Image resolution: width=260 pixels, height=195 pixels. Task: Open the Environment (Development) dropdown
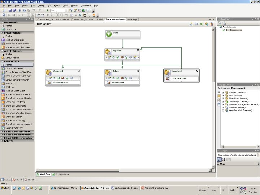(x=258, y=88)
